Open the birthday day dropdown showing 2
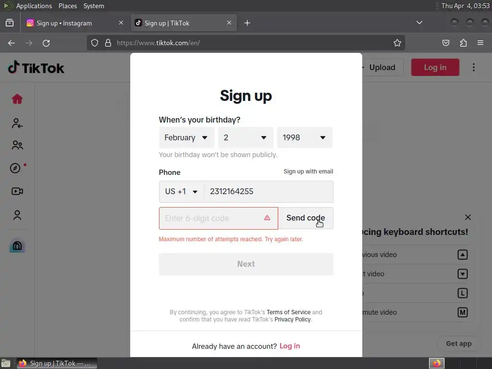 [246, 137]
